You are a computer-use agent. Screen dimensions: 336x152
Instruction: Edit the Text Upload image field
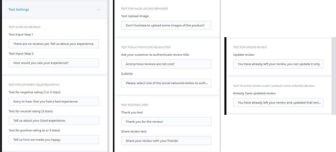point(166,25)
